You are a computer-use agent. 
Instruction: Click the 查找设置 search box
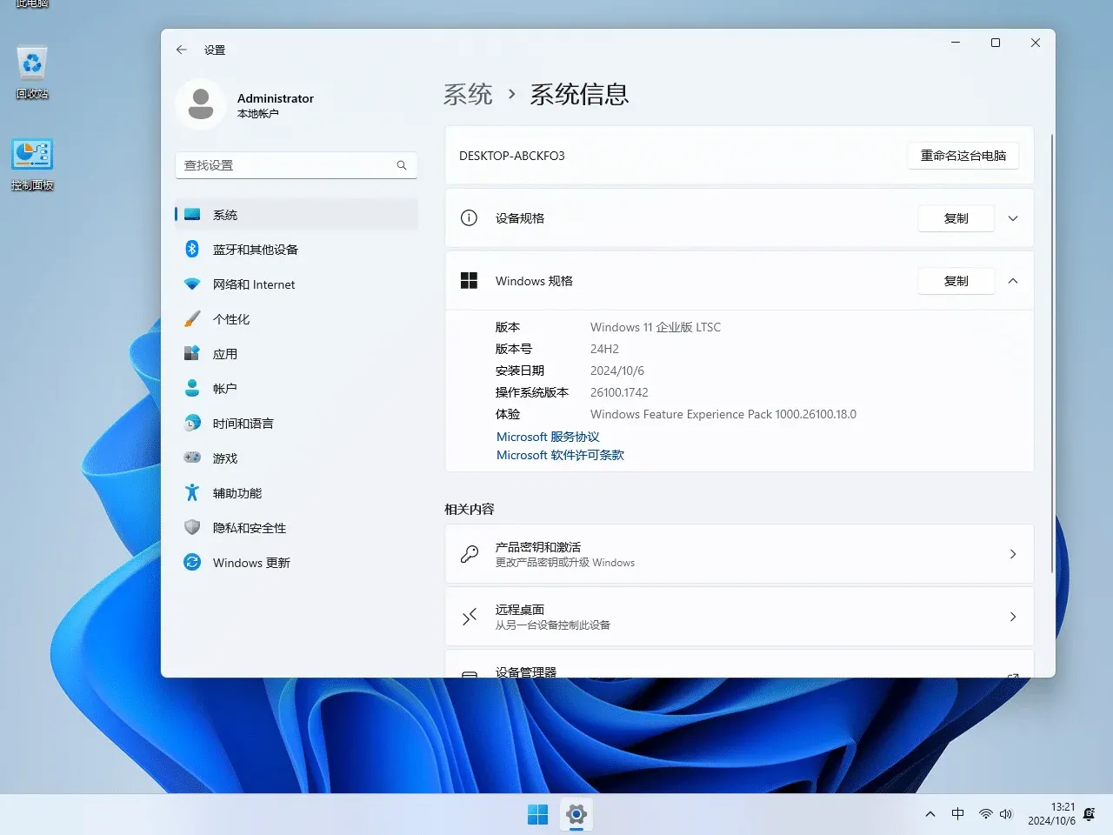tap(296, 164)
